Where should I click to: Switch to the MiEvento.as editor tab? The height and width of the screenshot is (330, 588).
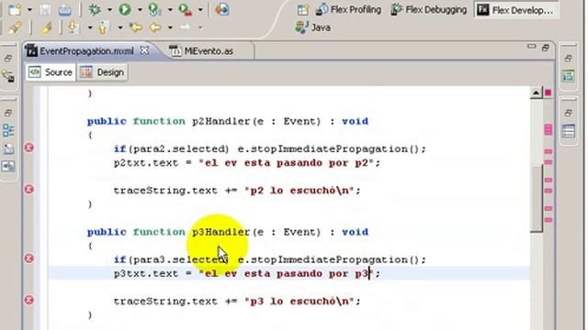pyautogui.click(x=201, y=51)
